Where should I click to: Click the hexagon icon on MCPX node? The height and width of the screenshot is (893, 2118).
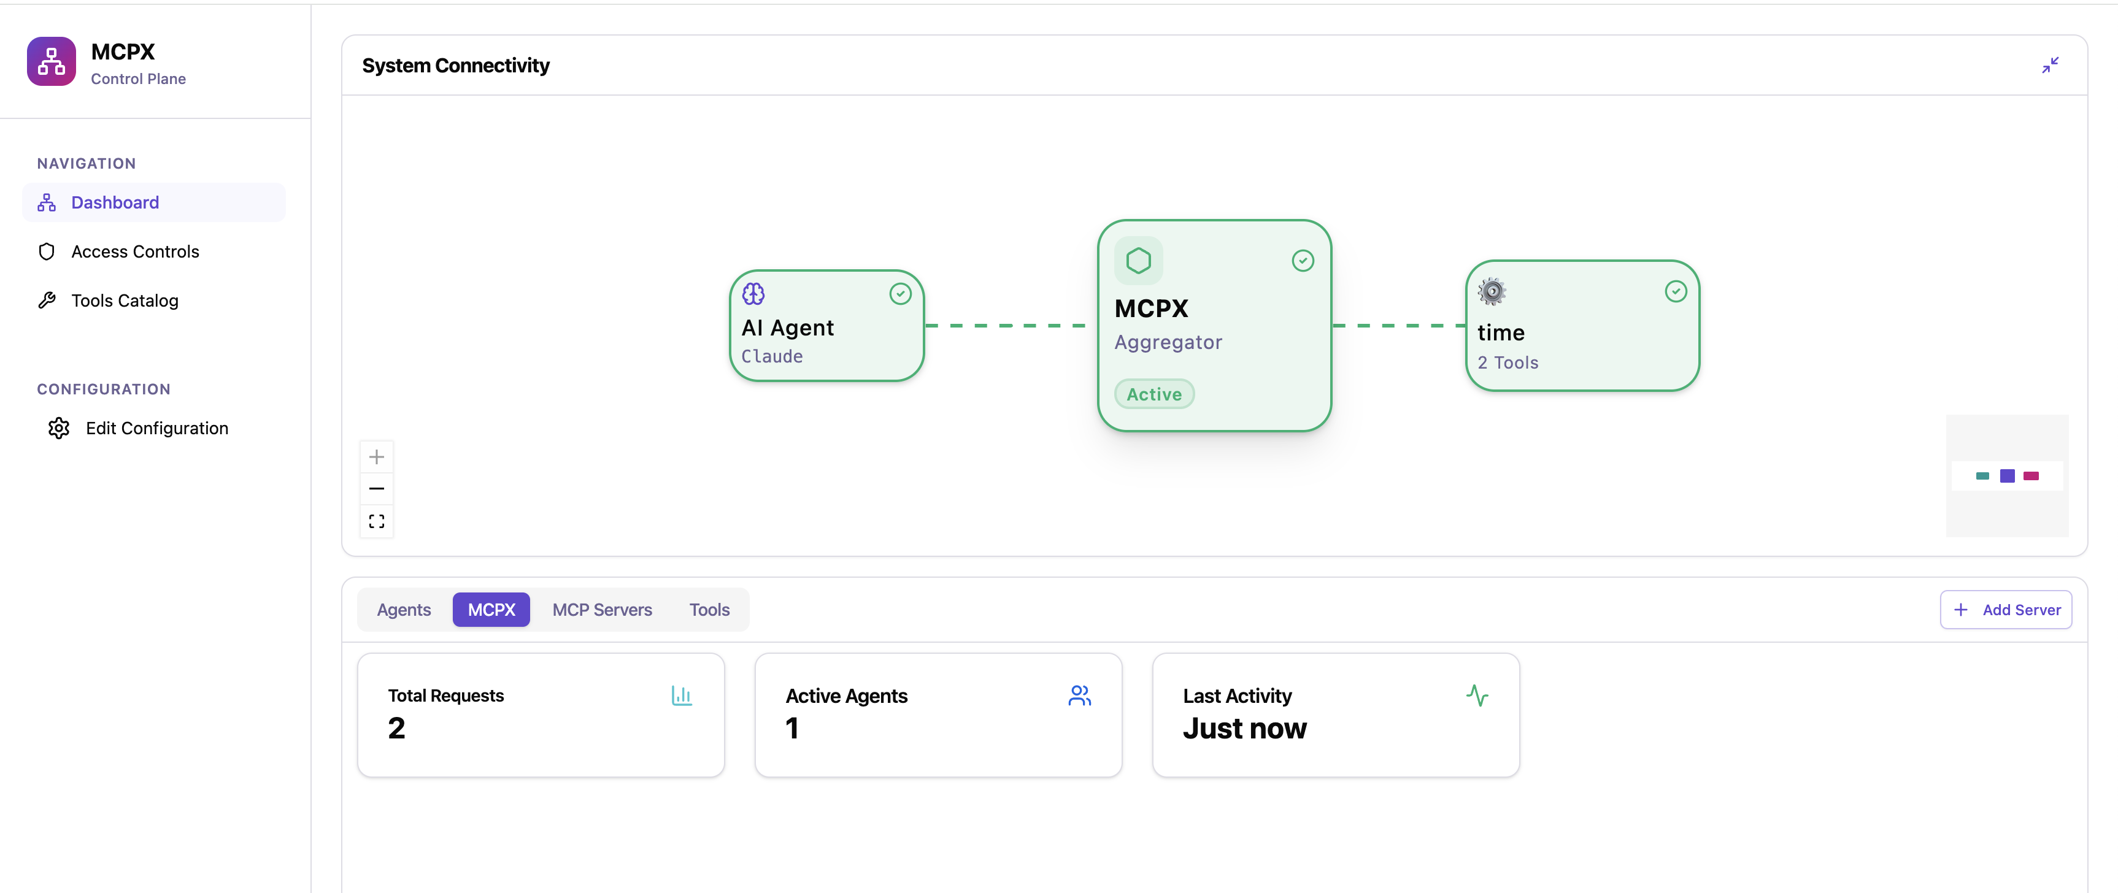click(x=1138, y=261)
